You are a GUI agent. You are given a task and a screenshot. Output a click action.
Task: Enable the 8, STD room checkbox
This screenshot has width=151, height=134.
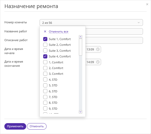click(45, 103)
